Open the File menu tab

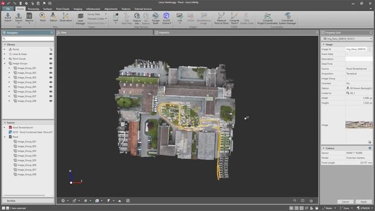coord(8,9)
